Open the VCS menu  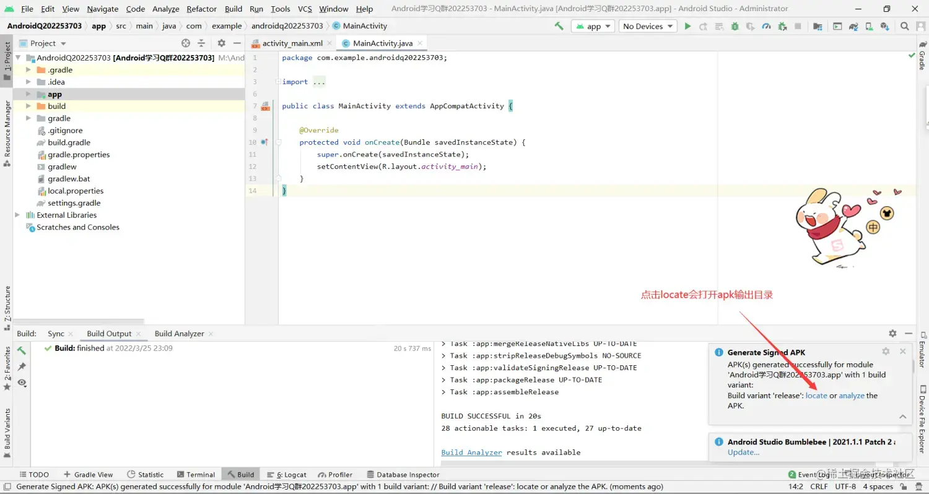[x=305, y=9]
